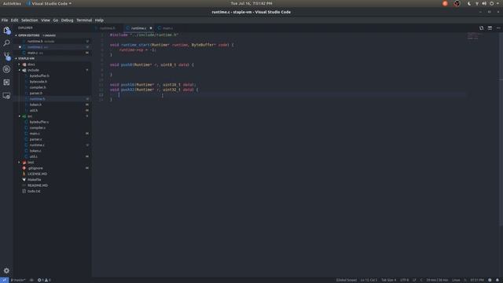
Task: Change Tab Size in status bar
Action: pos(388,280)
